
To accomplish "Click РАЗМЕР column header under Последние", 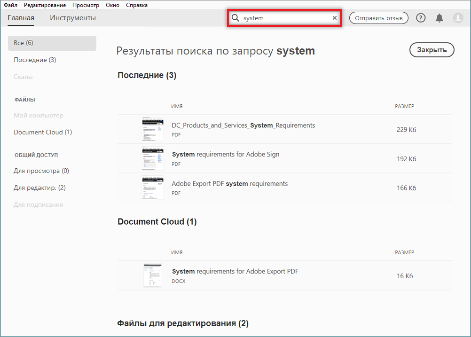I will click(x=404, y=106).
